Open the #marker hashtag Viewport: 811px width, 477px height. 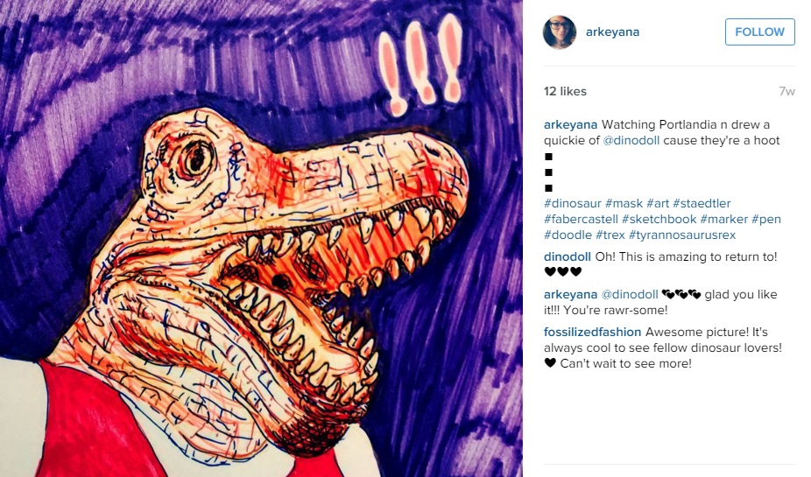724,219
